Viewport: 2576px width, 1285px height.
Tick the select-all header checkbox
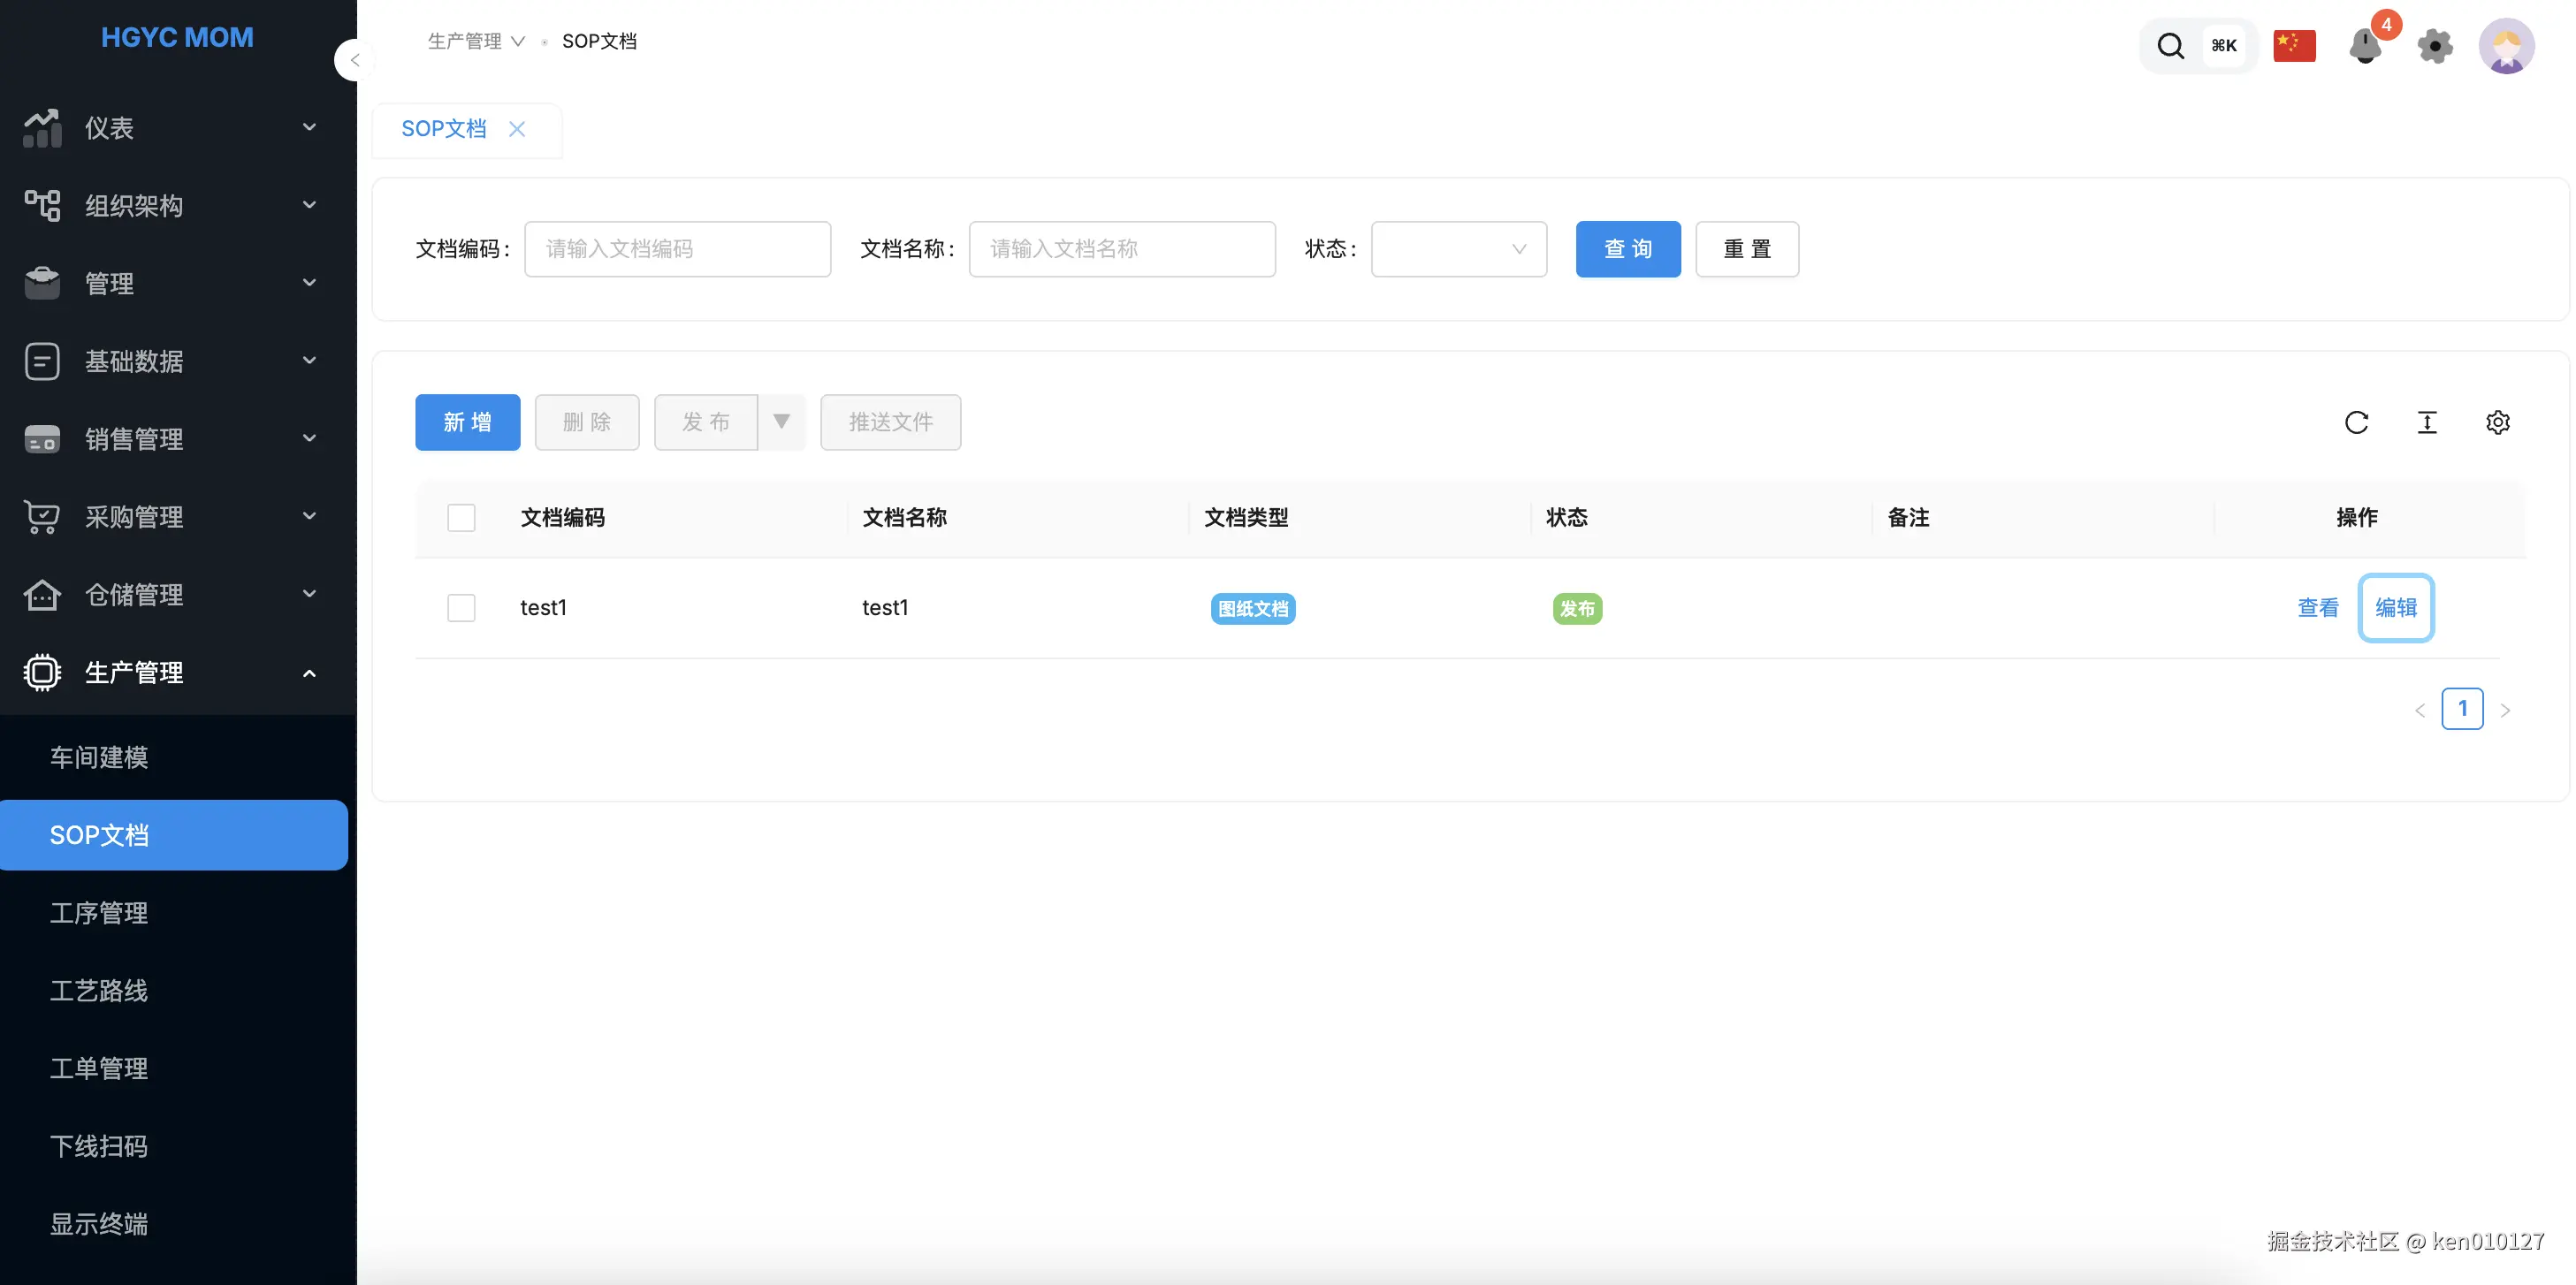click(461, 518)
